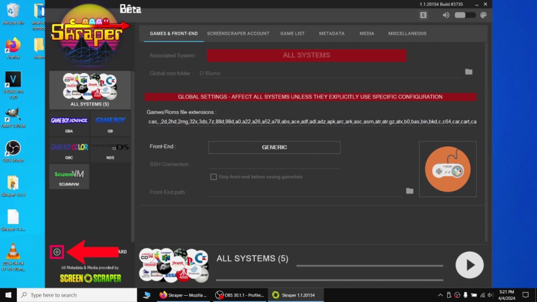Switch to the SCREENSCRAPER ACCOUNT tab
537x302 pixels.
coord(238,33)
